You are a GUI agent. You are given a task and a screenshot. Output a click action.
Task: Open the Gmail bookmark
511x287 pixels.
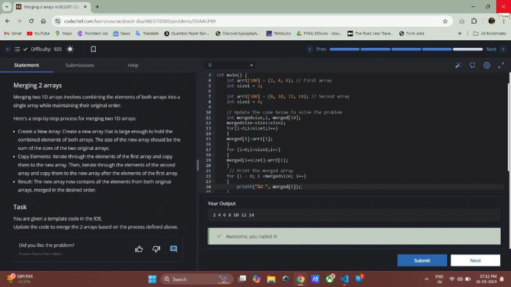coord(13,34)
